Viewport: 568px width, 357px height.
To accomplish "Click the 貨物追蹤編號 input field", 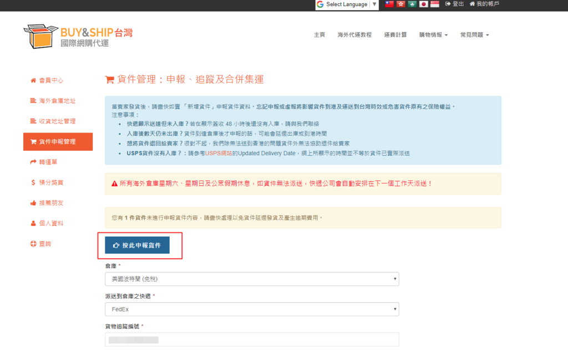I will 252,339.
